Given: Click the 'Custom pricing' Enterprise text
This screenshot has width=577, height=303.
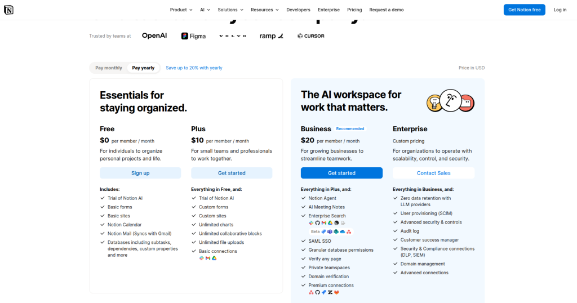Looking at the screenshot, I should [x=409, y=141].
